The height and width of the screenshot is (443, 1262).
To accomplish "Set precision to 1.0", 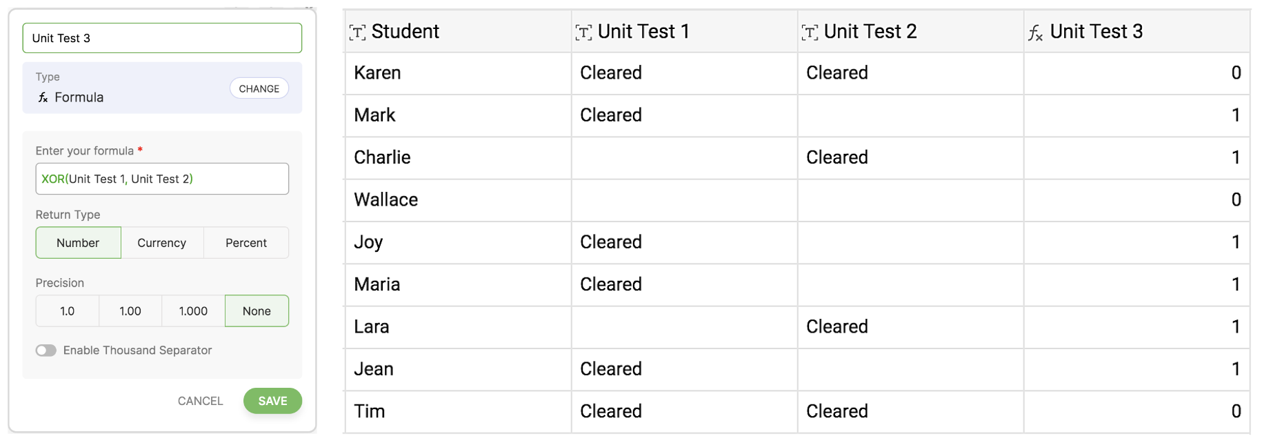I will (x=67, y=311).
